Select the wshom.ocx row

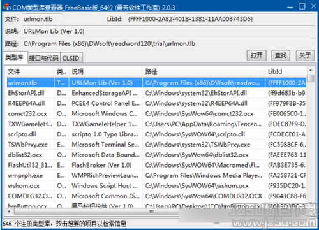156,186
